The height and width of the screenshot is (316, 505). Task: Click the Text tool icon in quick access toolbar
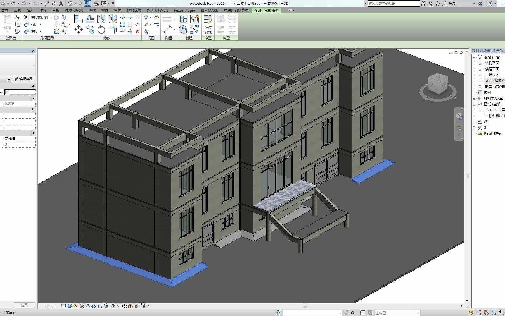[61, 4]
